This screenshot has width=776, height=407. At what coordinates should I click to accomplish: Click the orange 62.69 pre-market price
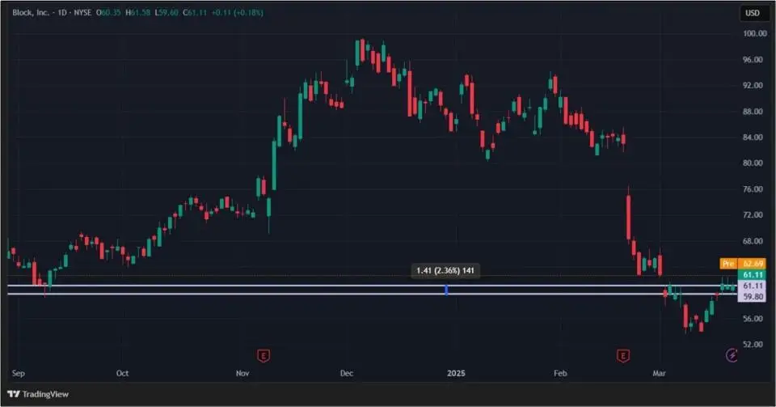(x=753, y=264)
